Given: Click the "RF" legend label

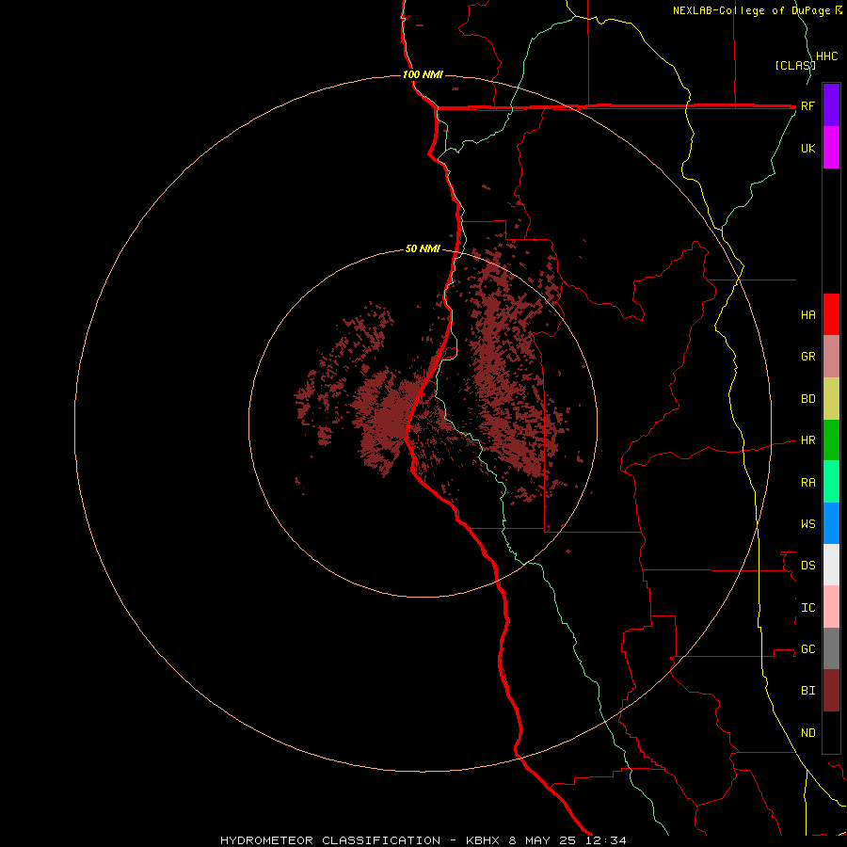Looking at the screenshot, I should [x=807, y=105].
